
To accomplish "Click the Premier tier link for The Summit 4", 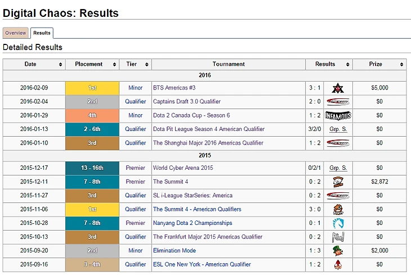I will [135, 182].
